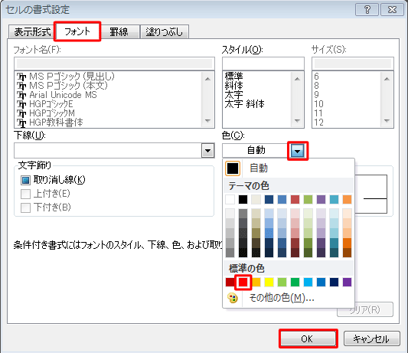Click size list scroll down arrow
408x353 pixels.
click(x=387, y=120)
